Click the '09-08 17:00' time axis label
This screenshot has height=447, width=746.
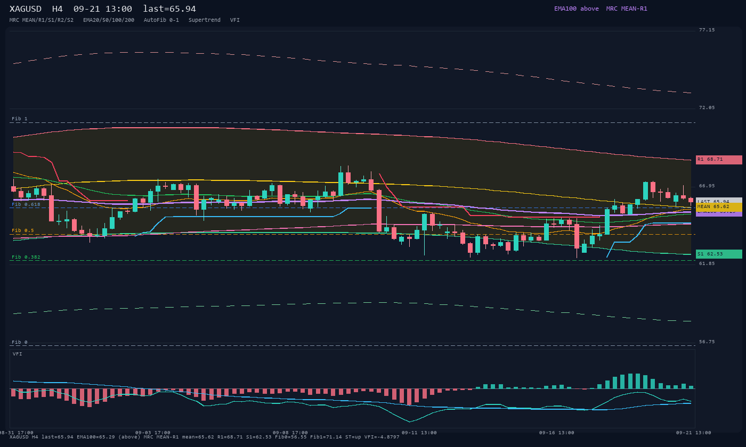pos(290,433)
